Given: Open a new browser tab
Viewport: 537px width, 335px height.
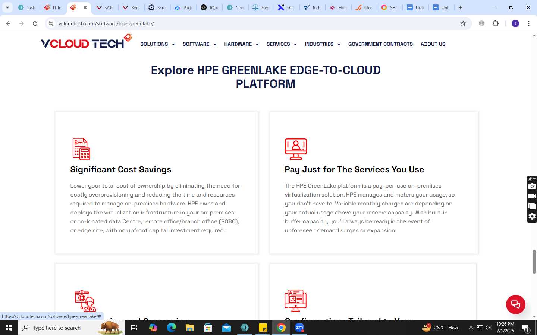Looking at the screenshot, I should click(x=461, y=7).
